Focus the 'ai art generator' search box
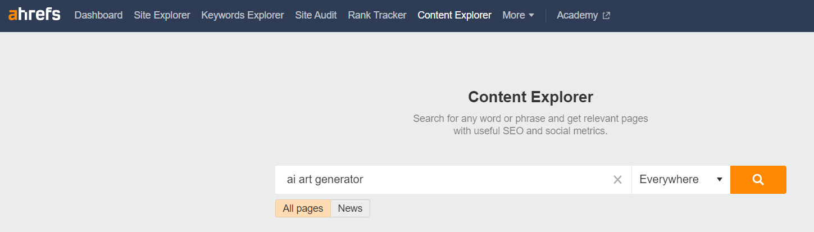Screen dimensions: 814x232 pyautogui.click(x=438, y=180)
